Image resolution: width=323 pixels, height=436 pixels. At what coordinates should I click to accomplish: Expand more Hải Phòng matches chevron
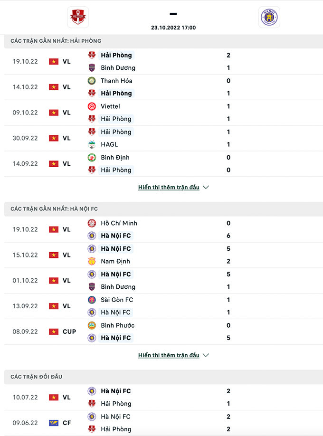pos(206,188)
